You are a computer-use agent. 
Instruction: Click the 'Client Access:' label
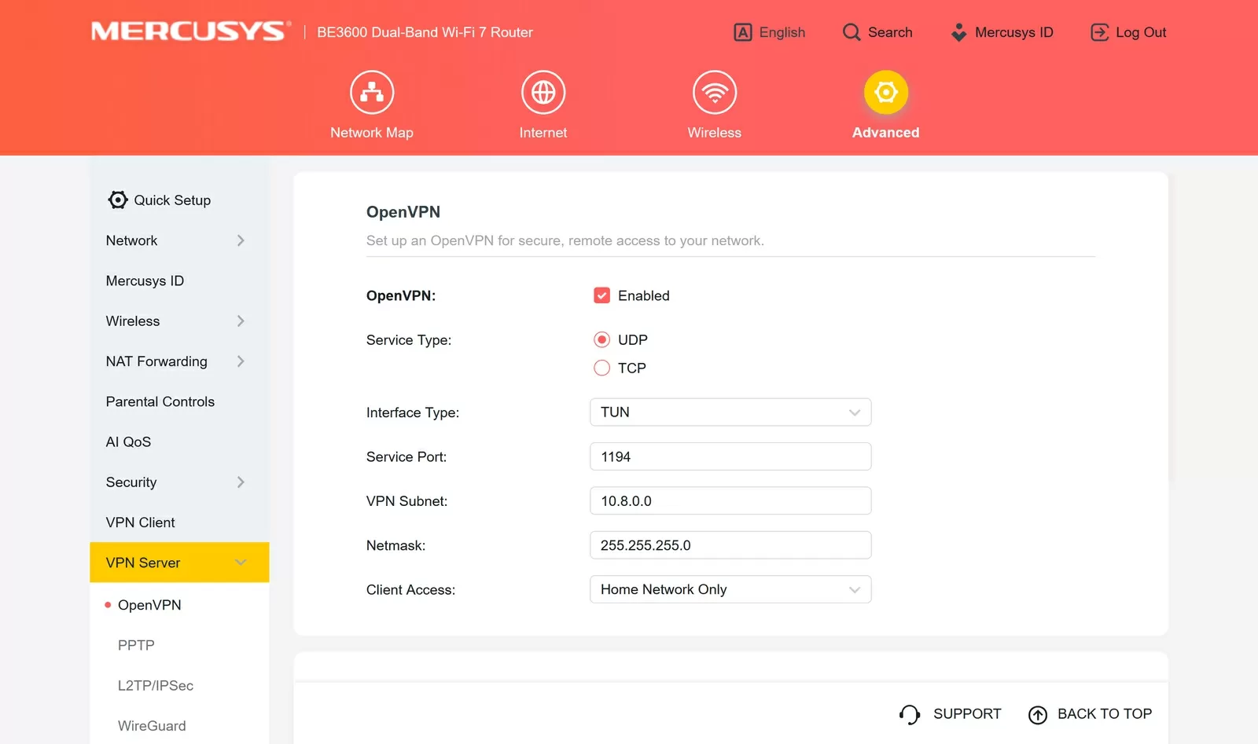pyautogui.click(x=410, y=590)
